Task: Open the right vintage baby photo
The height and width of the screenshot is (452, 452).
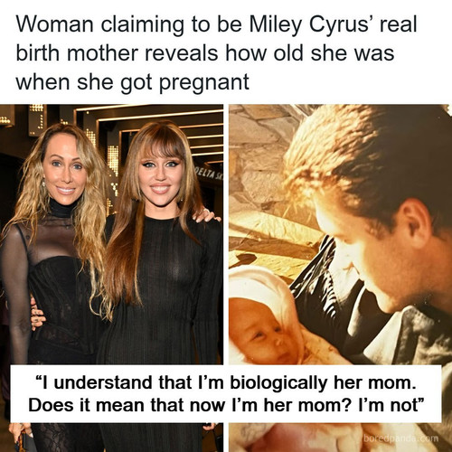Action: point(340,278)
